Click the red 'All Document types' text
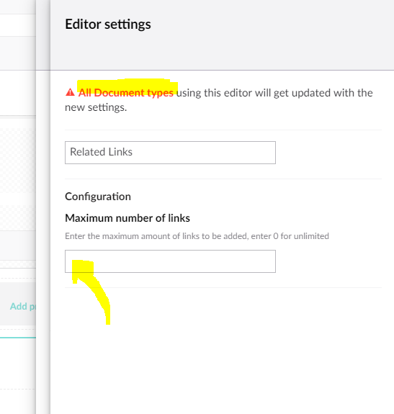394x414 pixels. (126, 93)
